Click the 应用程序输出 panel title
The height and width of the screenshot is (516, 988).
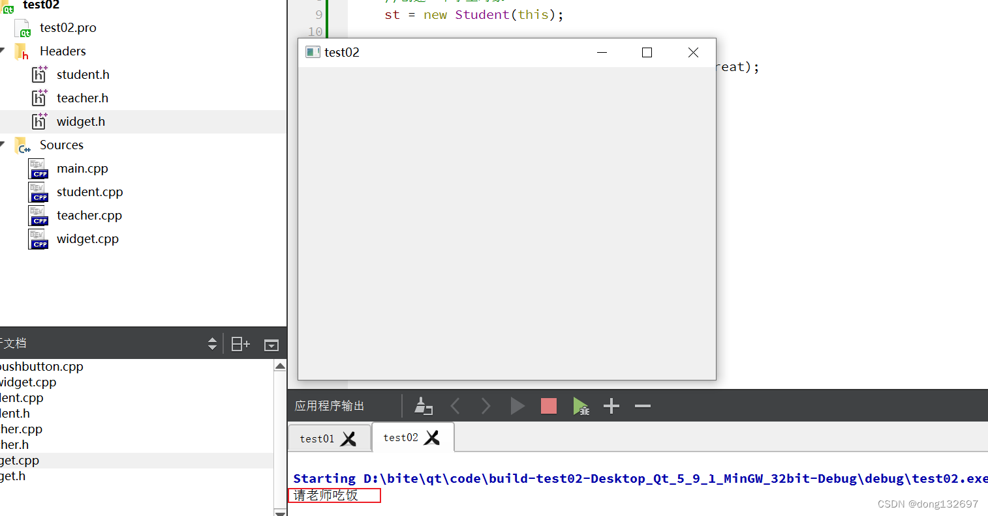tap(330, 406)
